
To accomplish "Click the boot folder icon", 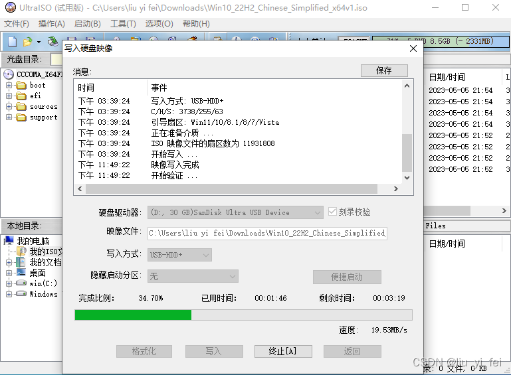I will (21, 85).
